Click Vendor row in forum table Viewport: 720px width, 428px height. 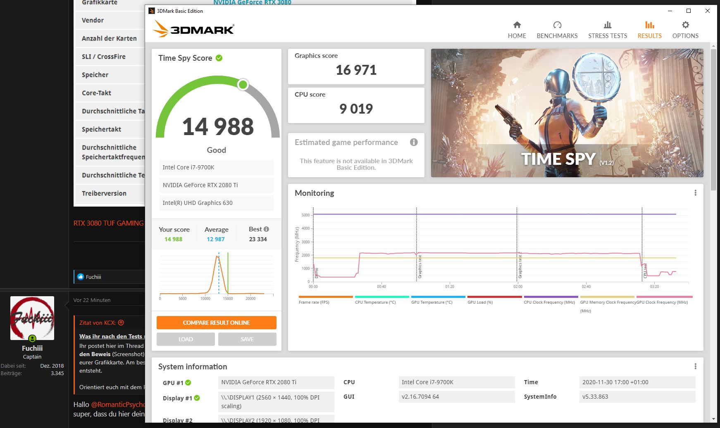click(110, 20)
